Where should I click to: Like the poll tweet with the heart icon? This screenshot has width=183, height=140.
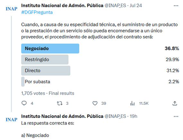pos(95,103)
